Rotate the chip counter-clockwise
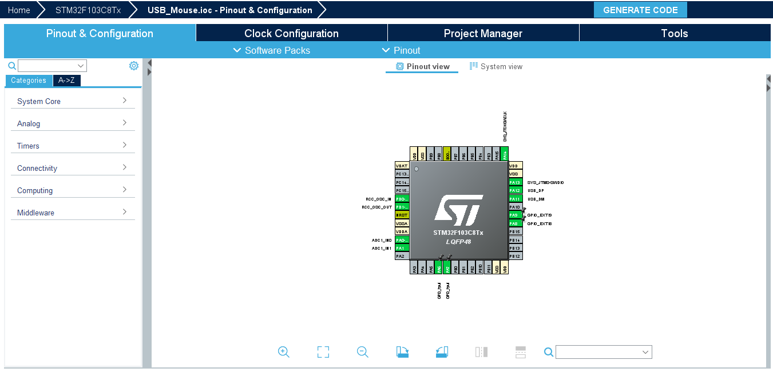Viewport: 773px width, 372px height. [442, 352]
